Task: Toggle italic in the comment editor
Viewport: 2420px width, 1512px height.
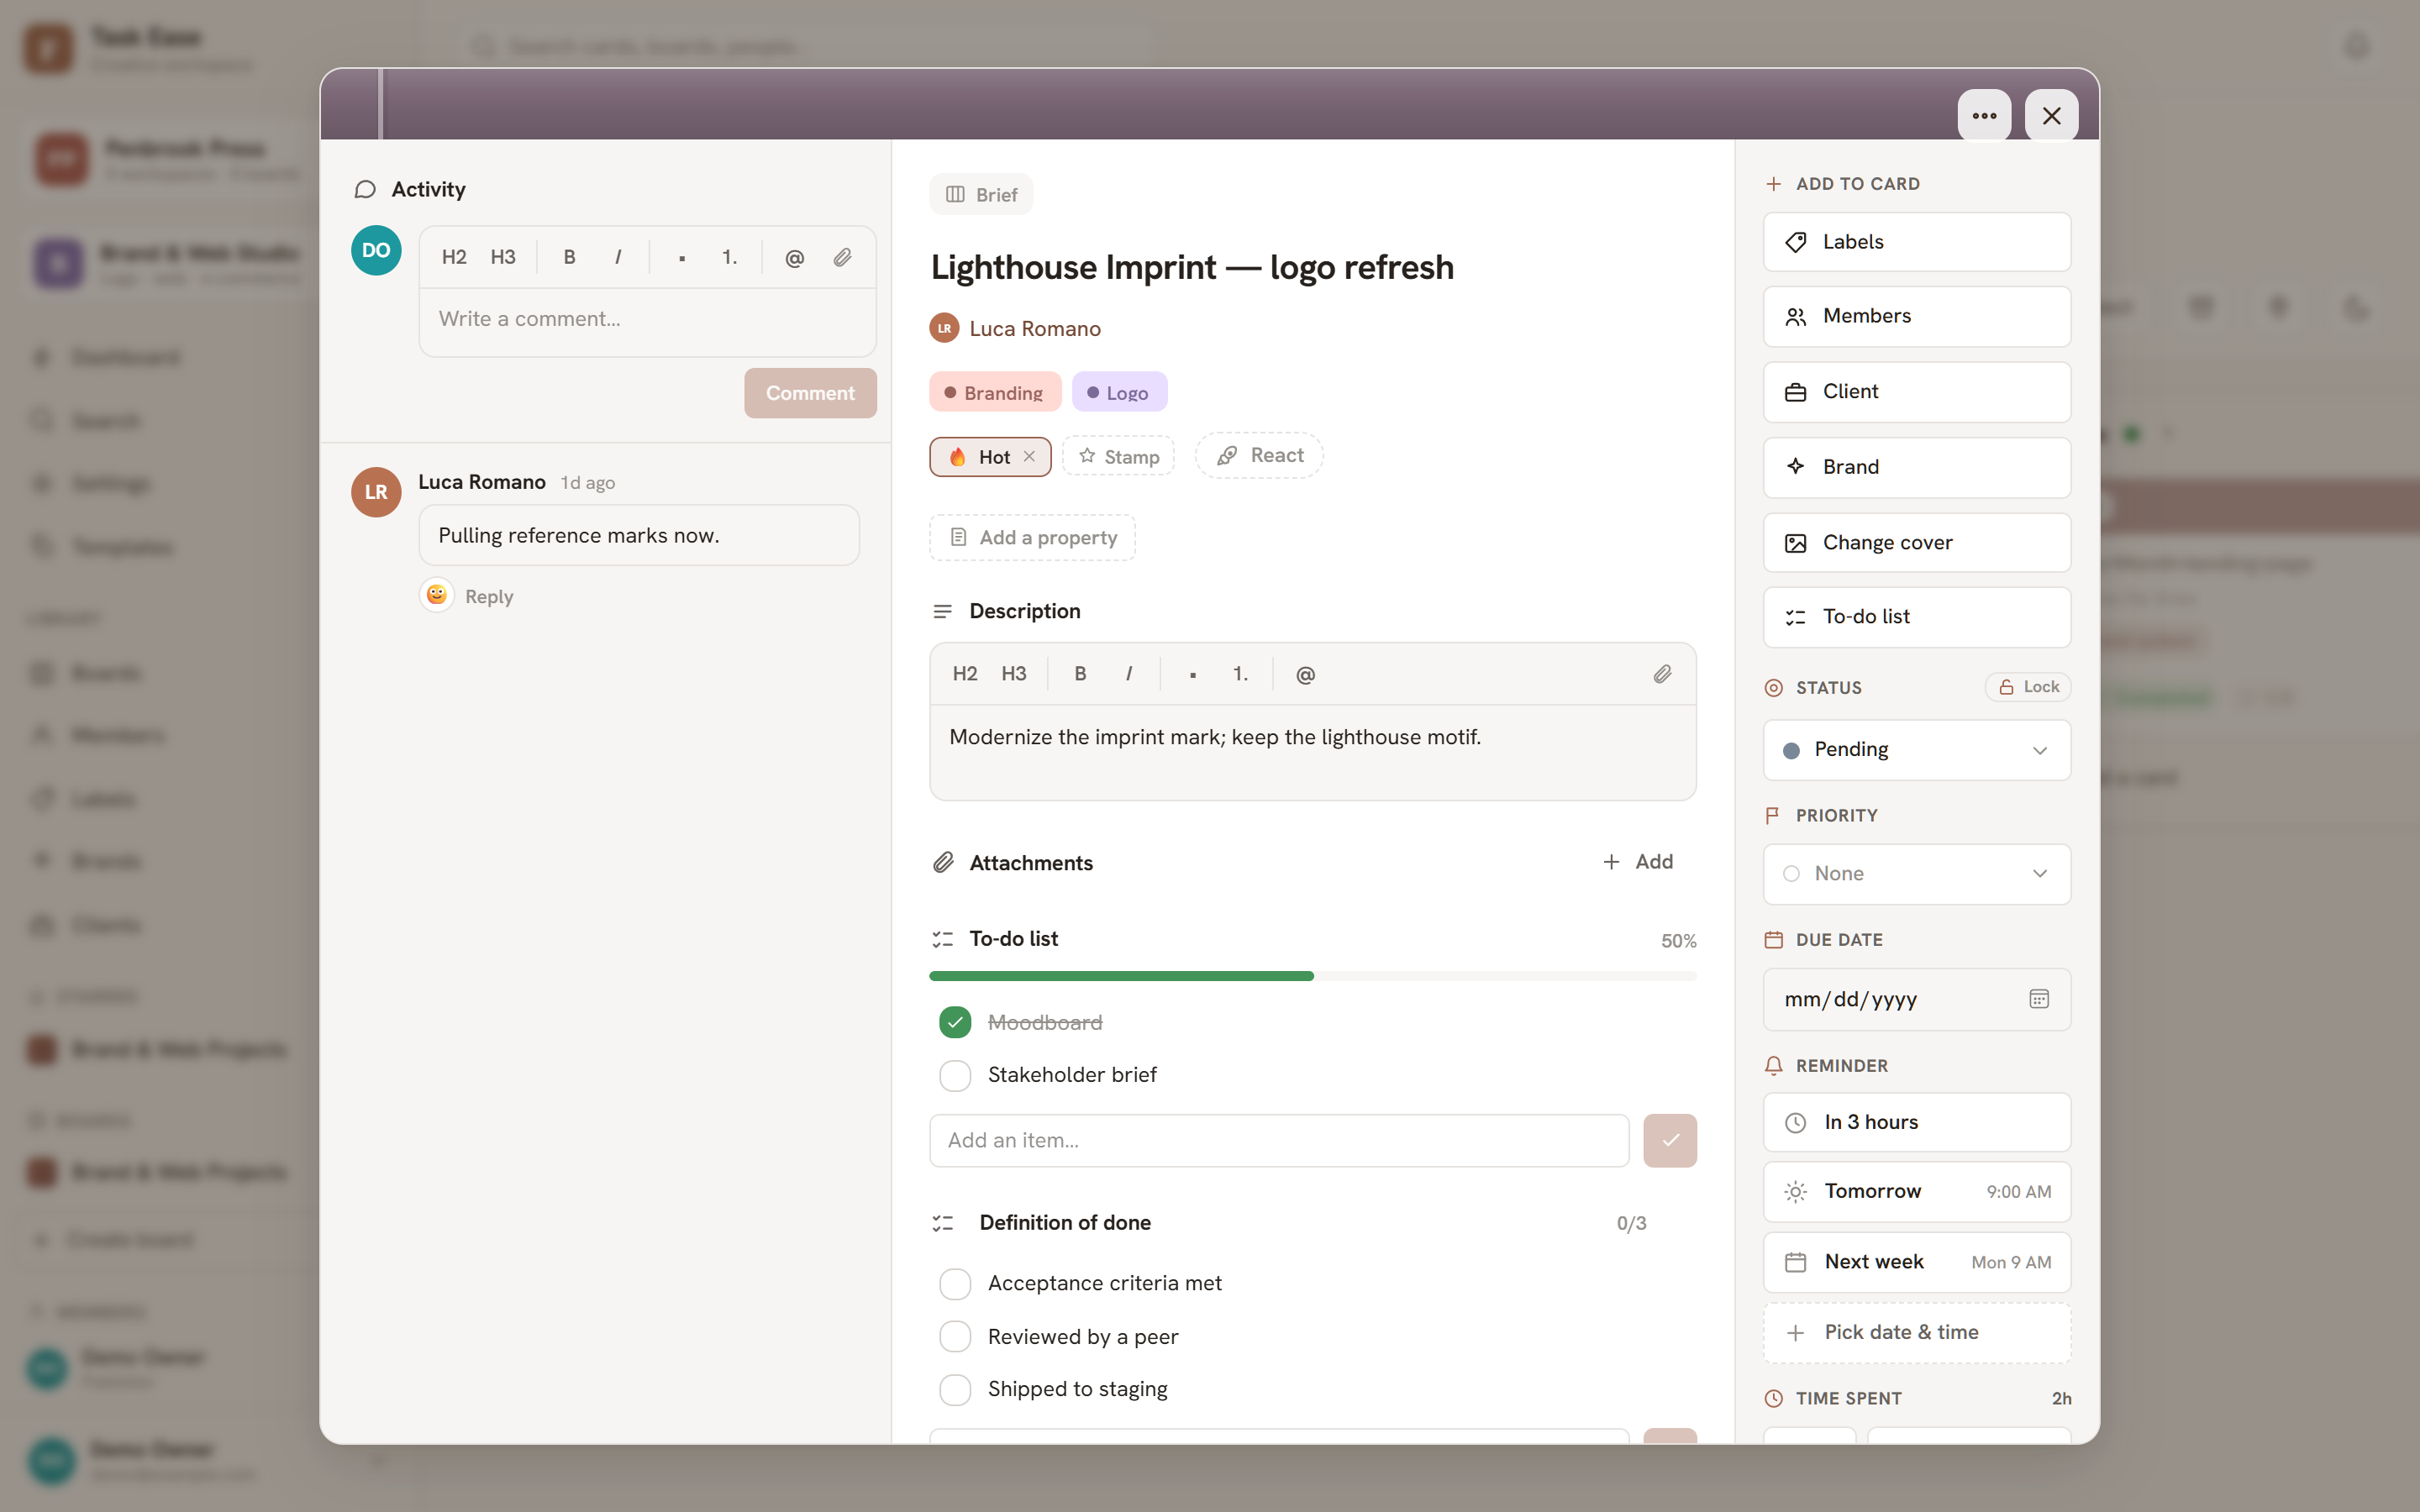Action: point(618,257)
